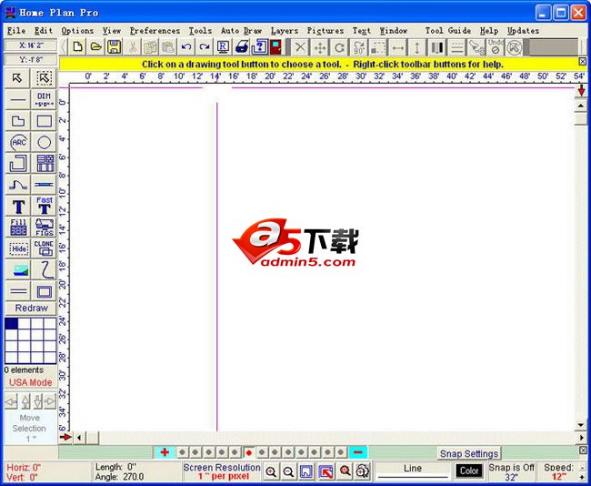Create new plan with blank page icon

[x=77, y=47]
